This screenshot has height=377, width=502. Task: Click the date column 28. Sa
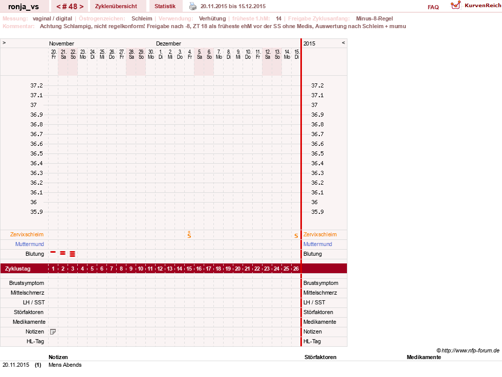[132, 54]
